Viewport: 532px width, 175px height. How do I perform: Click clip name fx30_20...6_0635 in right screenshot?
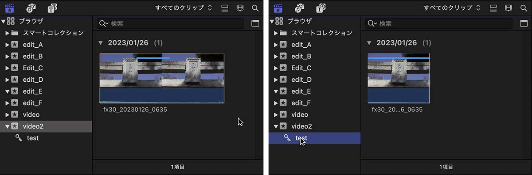397,110
